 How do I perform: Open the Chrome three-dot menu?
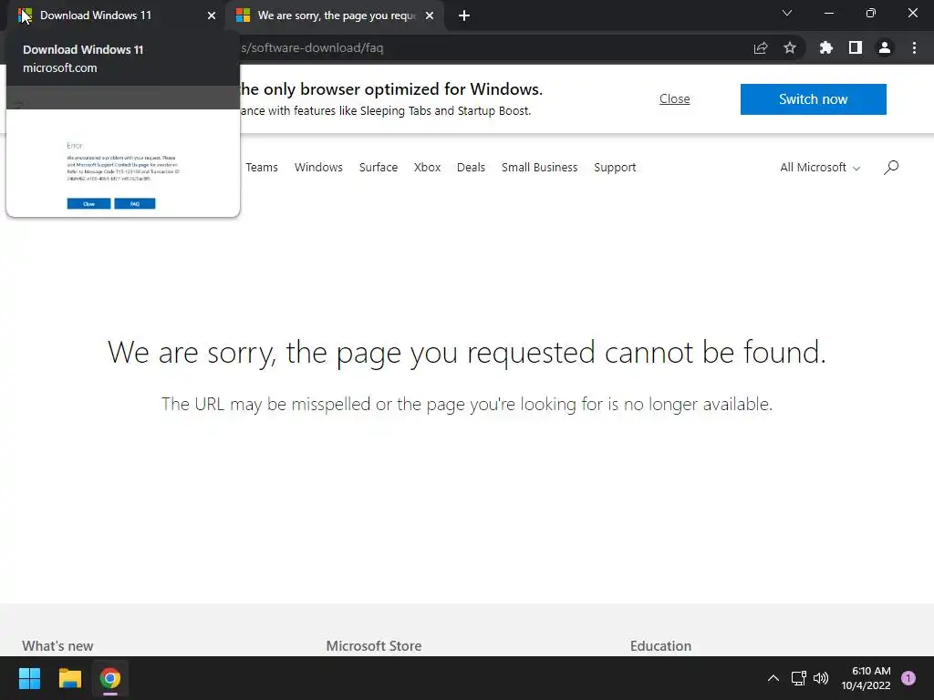tap(914, 47)
